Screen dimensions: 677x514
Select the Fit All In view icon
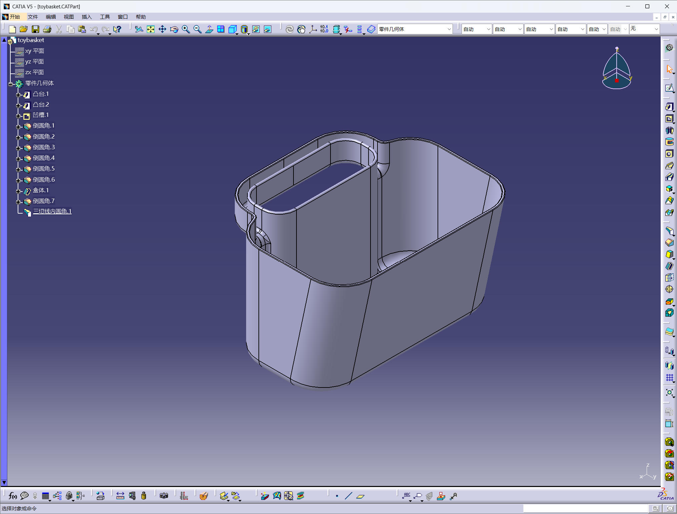(151, 29)
